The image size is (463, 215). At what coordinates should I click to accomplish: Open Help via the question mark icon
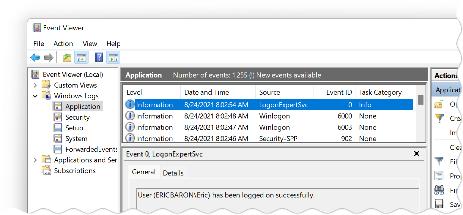pyautogui.click(x=99, y=57)
